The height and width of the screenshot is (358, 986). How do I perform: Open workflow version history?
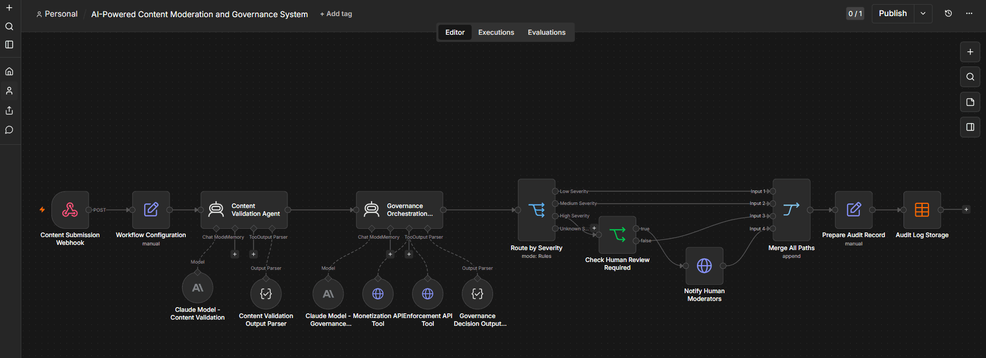pos(948,13)
